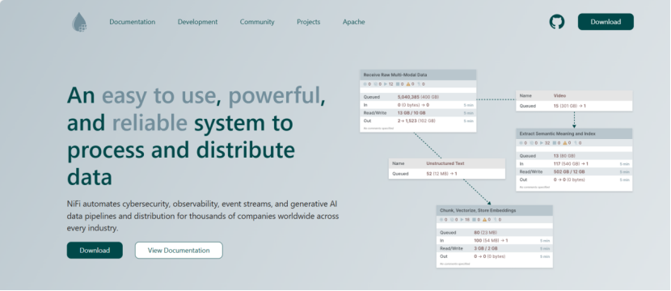Screen dimensions: 671x291
Task: Click warning triangle in Chunk, Vectorize, Store Embeddings
Action: (485, 220)
